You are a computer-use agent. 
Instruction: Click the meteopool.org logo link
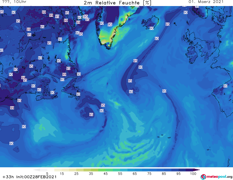tap(216, 177)
